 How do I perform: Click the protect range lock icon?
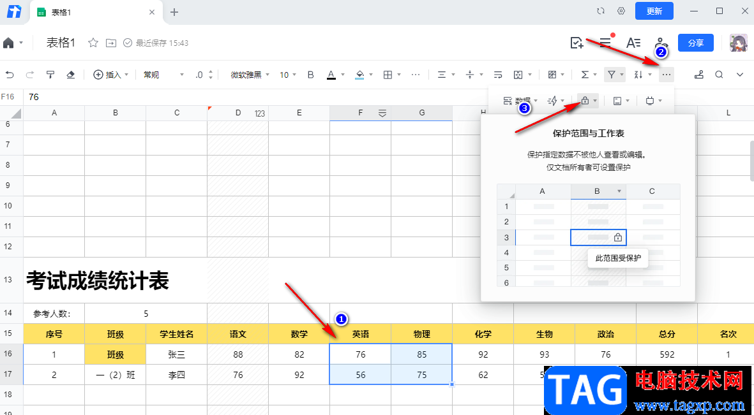coord(585,100)
